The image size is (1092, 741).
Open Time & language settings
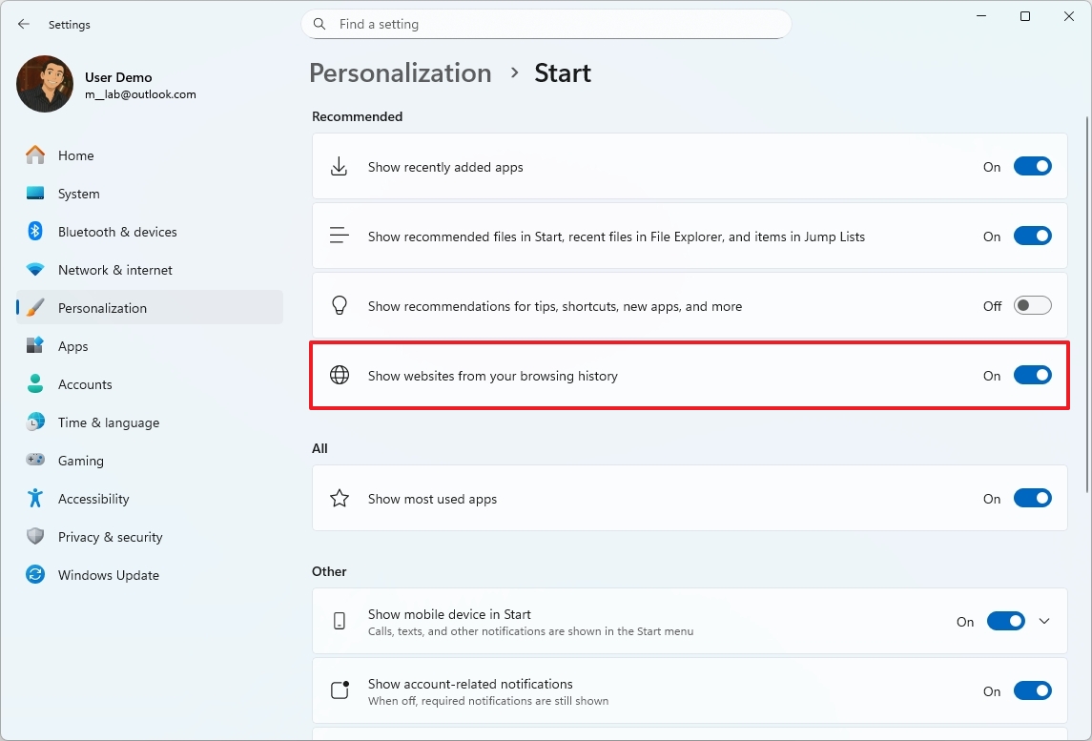108,422
